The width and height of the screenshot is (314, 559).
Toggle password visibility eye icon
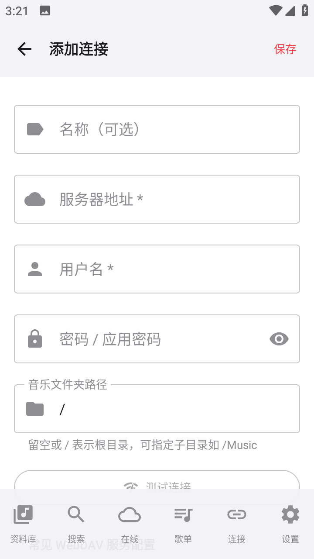tap(279, 339)
